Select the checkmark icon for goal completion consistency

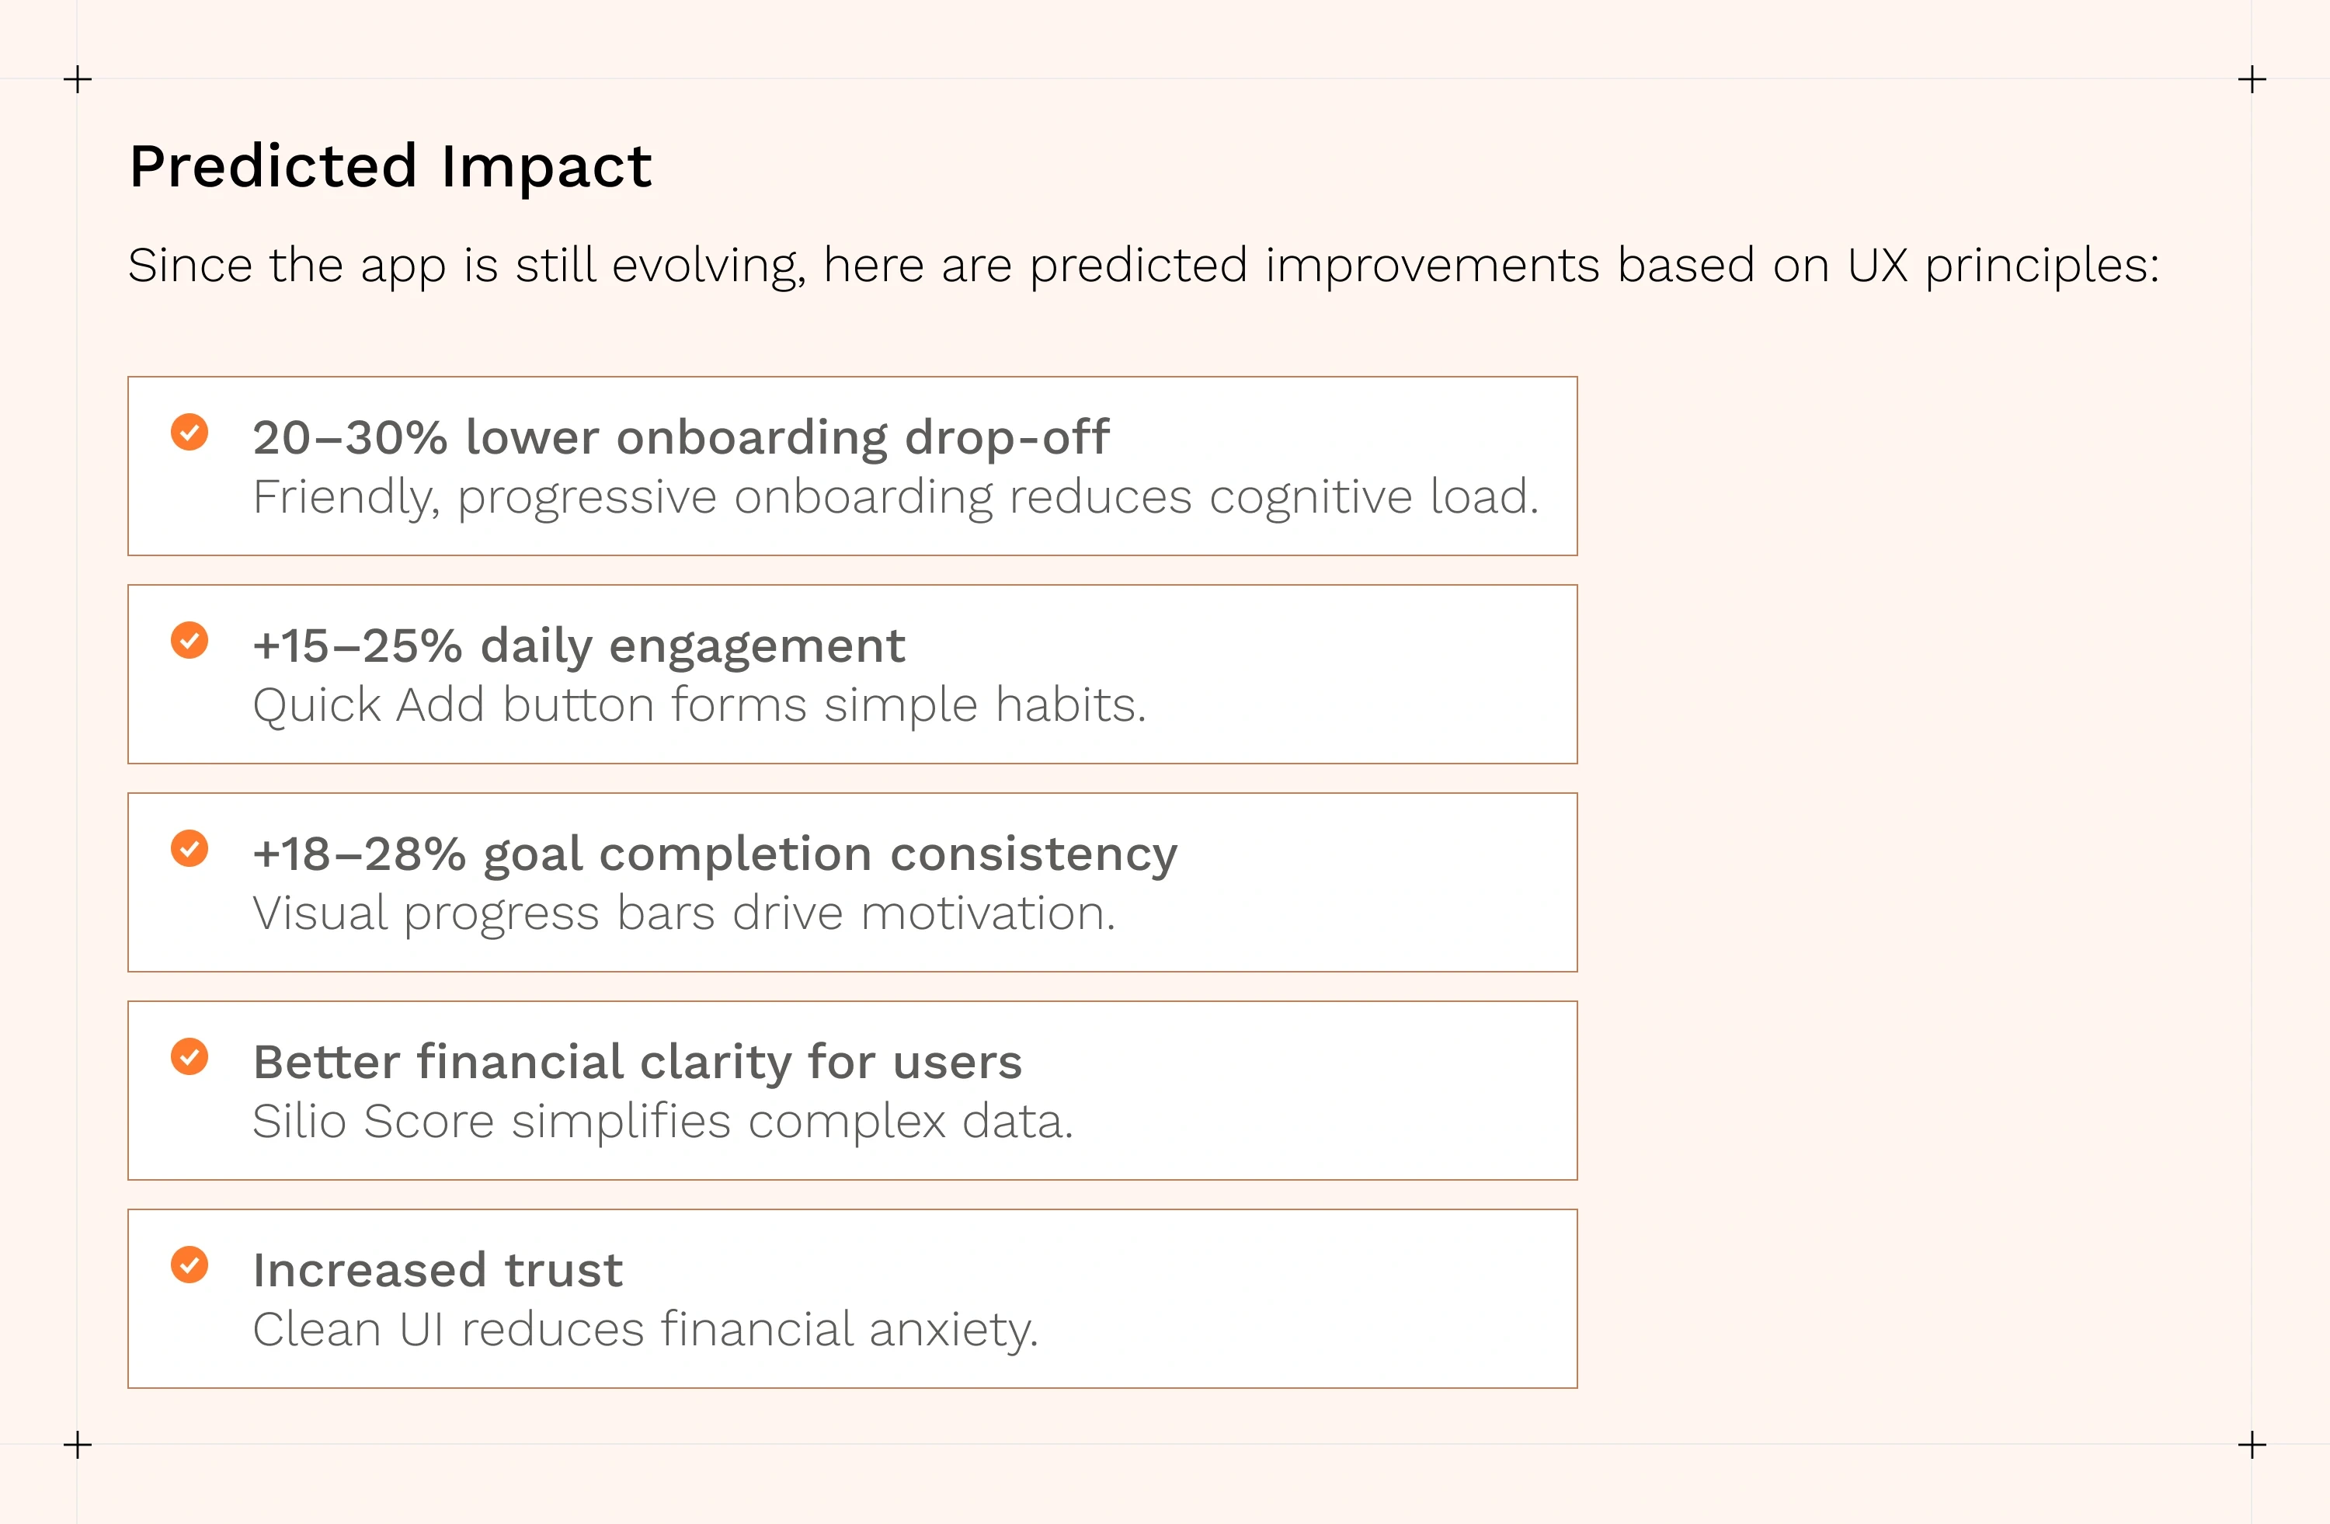coord(189,849)
